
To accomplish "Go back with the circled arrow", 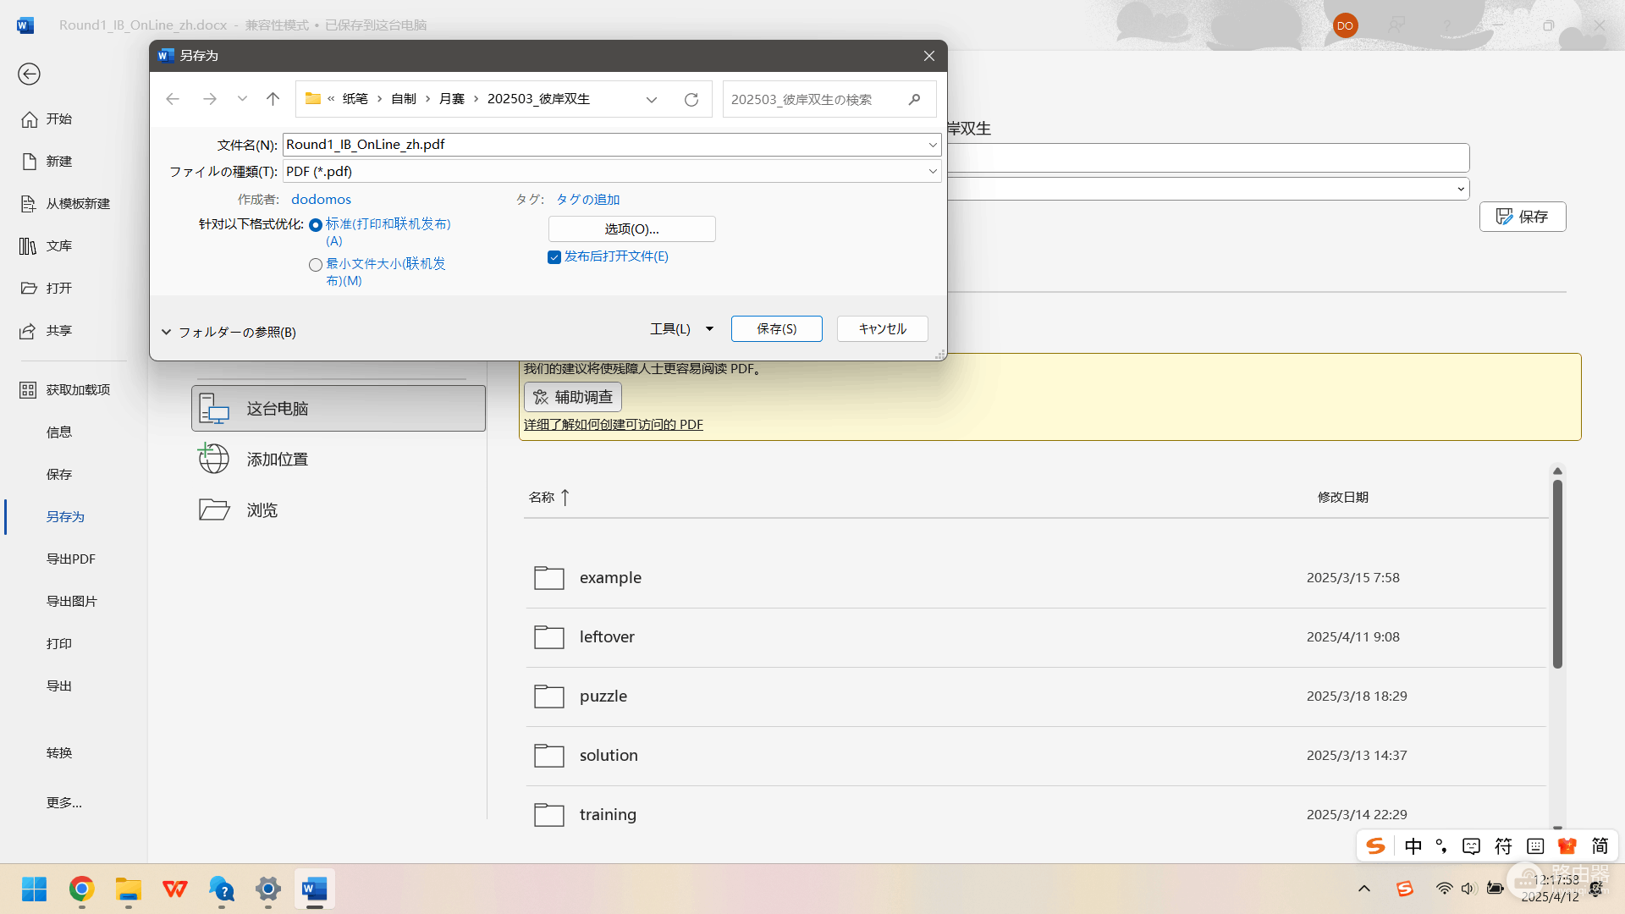I will [x=29, y=74].
